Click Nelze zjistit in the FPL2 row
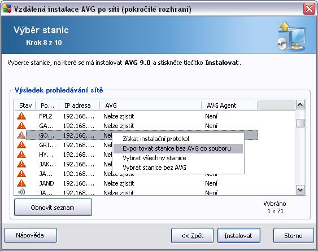This screenshot has width=318, height=251. tap(119, 116)
